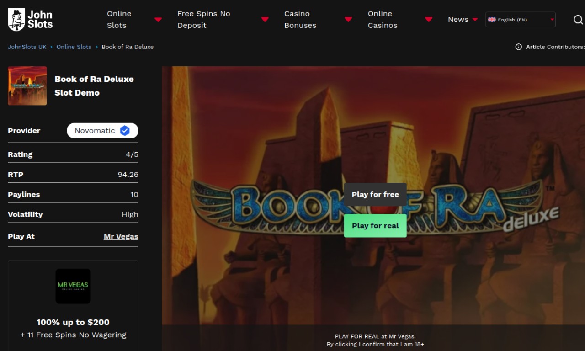This screenshot has height=351, width=585.
Task: Click the info icon beside Article Contributors
Action: [519, 47]
